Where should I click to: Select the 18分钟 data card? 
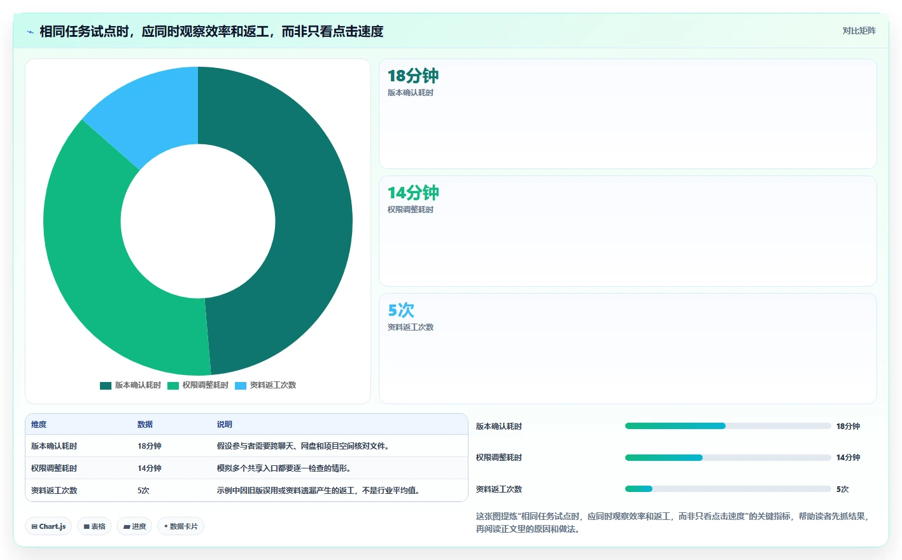coord(628,114)
